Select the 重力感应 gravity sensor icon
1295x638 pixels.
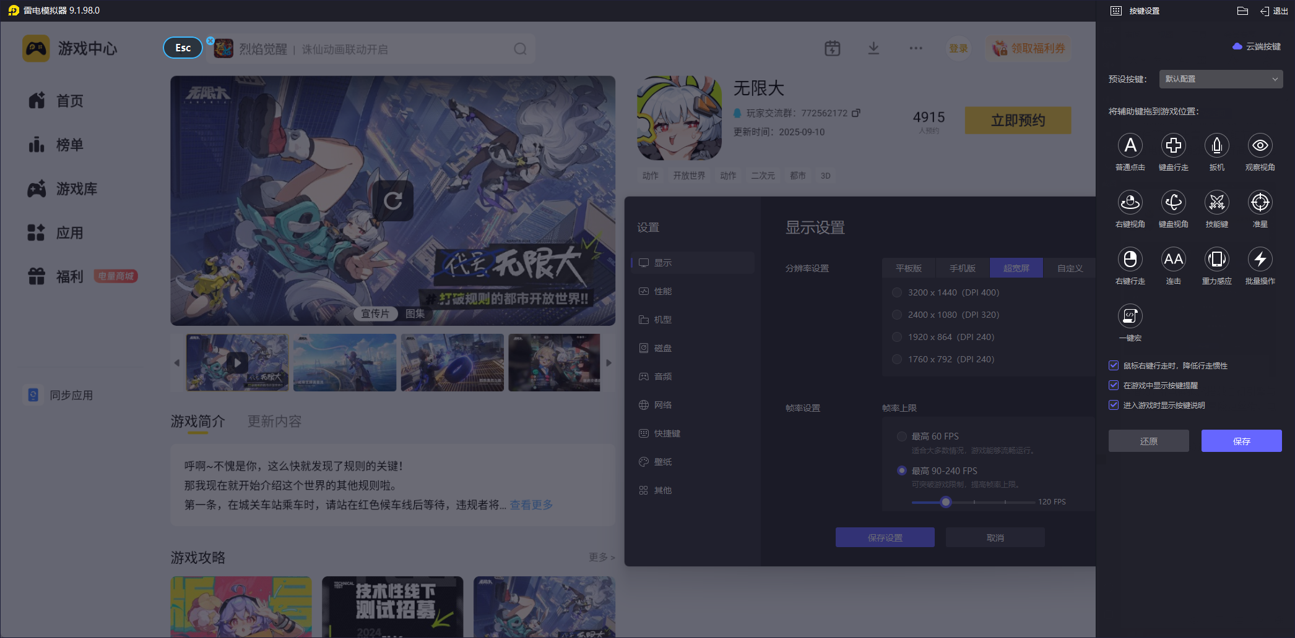1216,260
